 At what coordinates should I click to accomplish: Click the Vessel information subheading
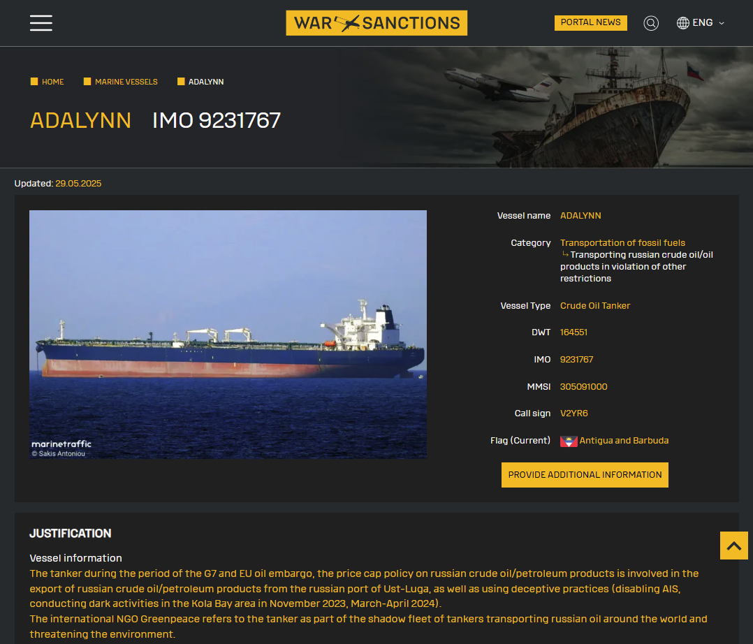tap(76, 558)
